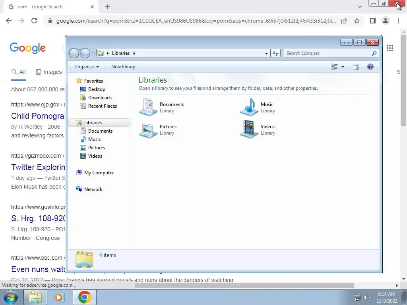Image resolution: width=407 pixels, height=305 pixels.
Task: Select Pictures under Libraries in the sidebar
Action: coord(97,148)
